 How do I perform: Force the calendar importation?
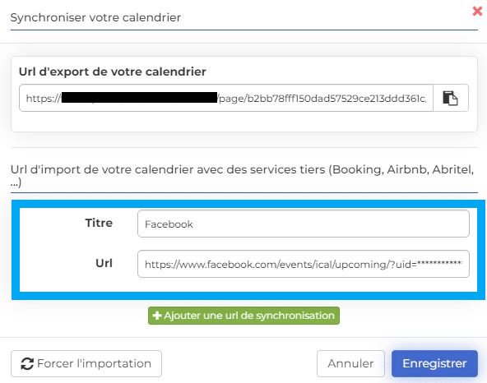[x=86, y=364]
